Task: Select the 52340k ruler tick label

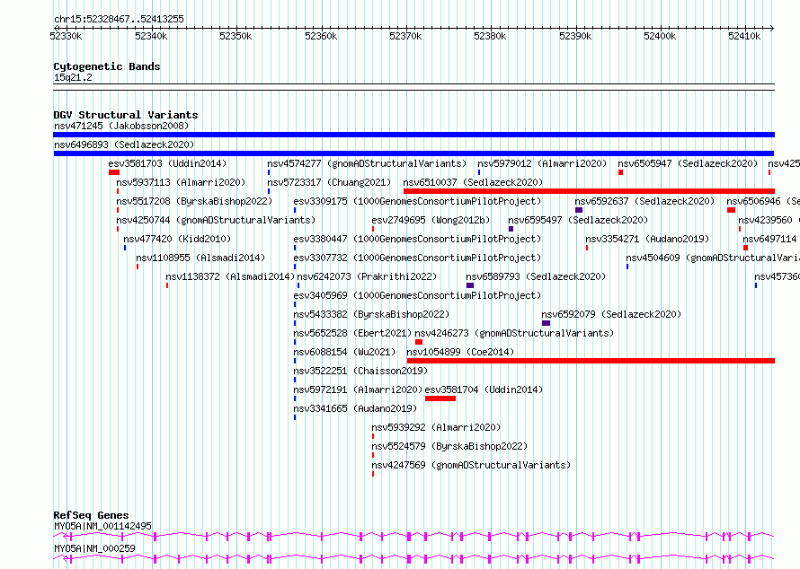Action: click(x=151, y=36)
